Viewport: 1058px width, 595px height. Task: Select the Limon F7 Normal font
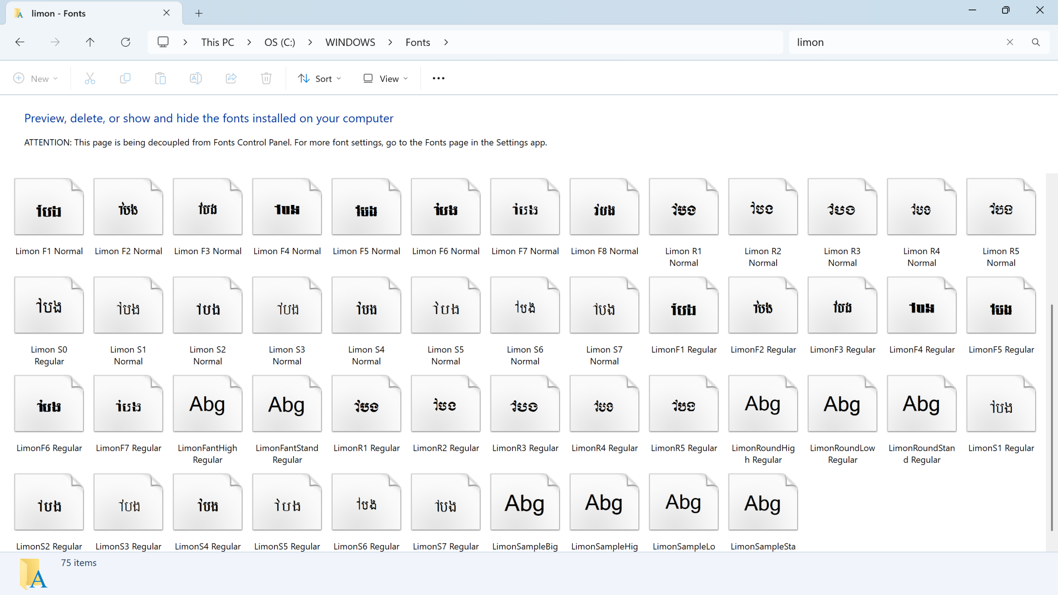click(525, 217)
